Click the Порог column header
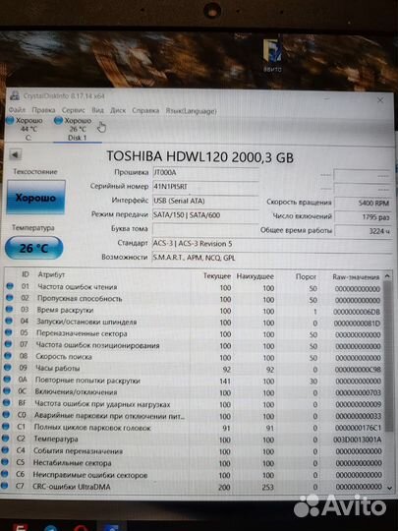Viewport: 398px width, 531px height. pyautogui.click(x=306, y=276)
